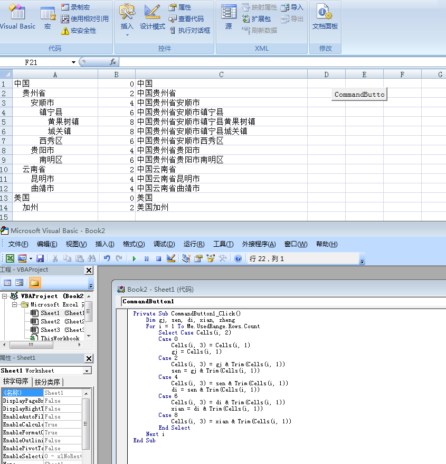This screenshot has height=464, width=446.
Task: Close the 工程 - VBAProject panel
Action: [89, 270]
